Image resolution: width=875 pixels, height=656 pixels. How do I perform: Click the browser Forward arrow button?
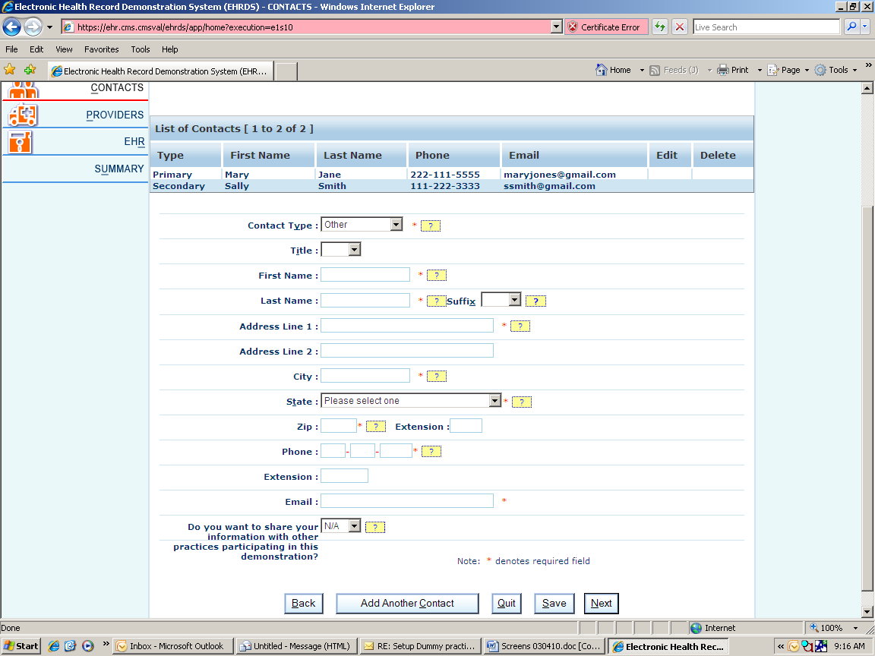pyautogui.click(x=33, y=27)
